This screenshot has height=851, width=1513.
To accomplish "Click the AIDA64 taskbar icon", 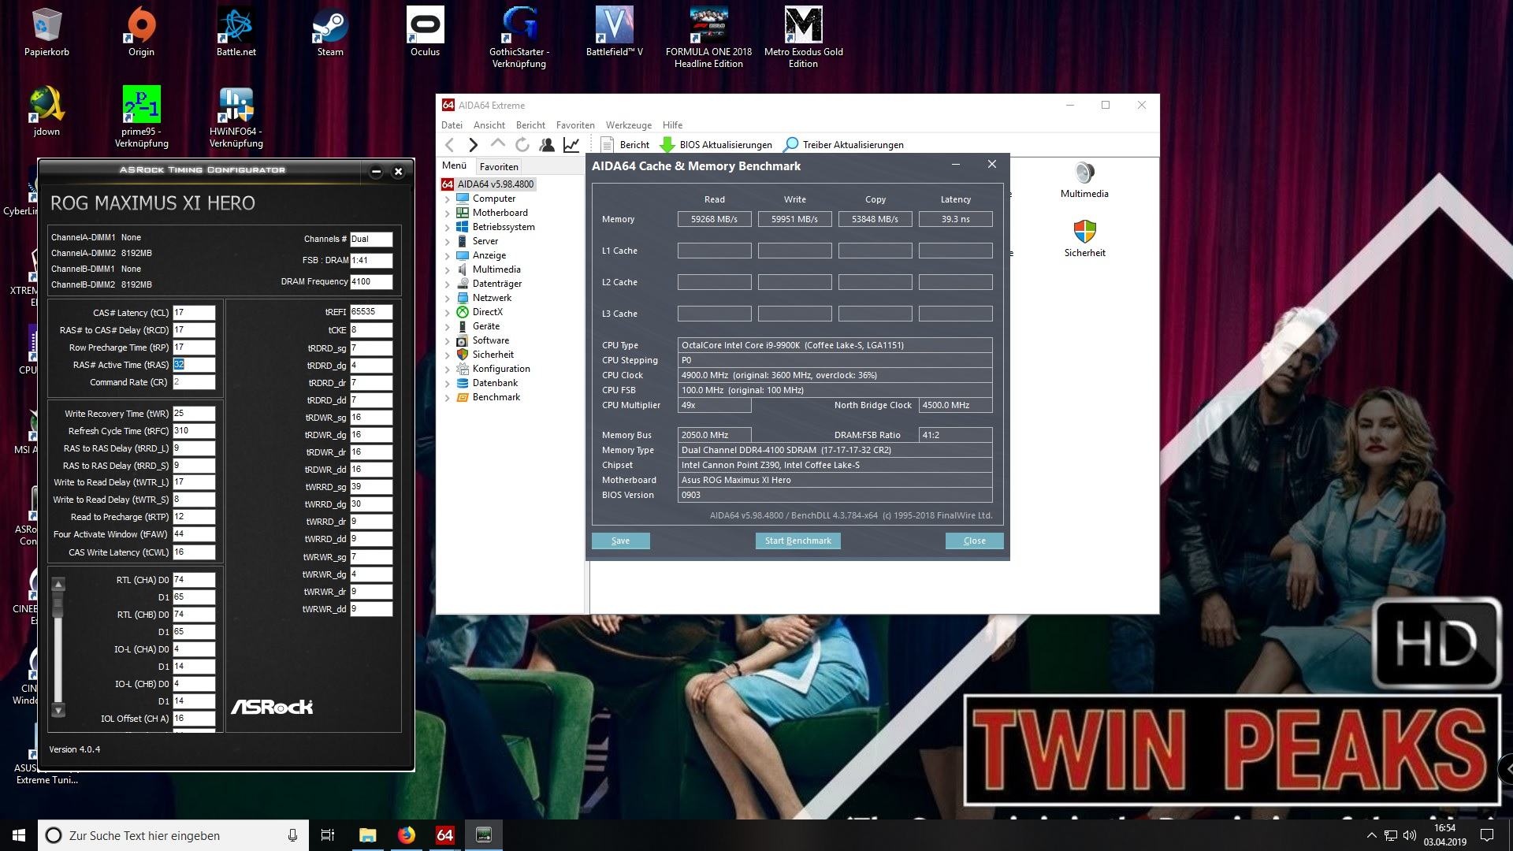I will [445, 835].
